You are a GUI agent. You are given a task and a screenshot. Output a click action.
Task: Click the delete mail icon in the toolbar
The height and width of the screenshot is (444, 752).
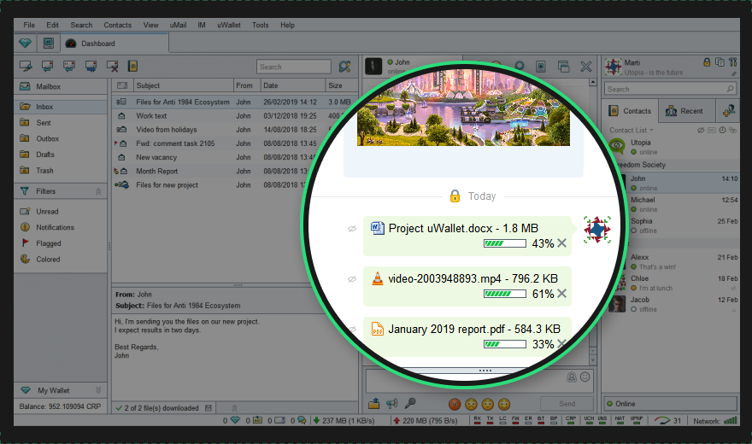(112, 66)
